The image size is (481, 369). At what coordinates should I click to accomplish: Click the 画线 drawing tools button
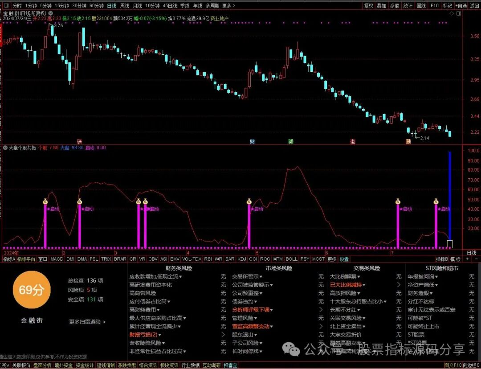(421, 5)
